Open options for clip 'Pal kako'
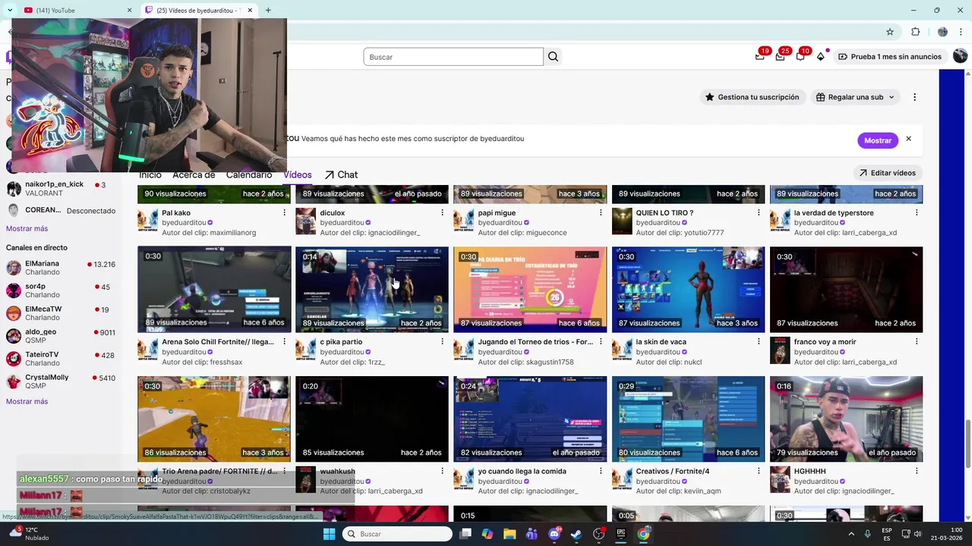 (284, 213)
